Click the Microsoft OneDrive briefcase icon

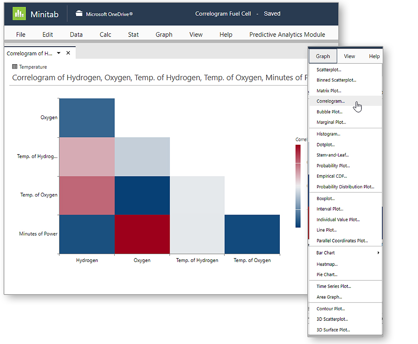coord(79,13)
